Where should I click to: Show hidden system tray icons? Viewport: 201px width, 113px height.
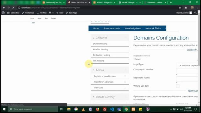coord(171,109)
